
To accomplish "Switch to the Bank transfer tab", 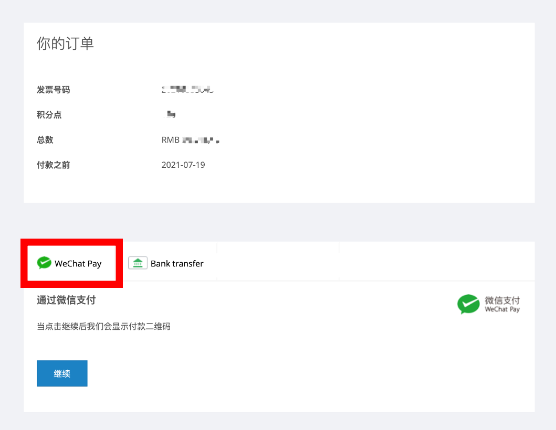I will 166,263.
